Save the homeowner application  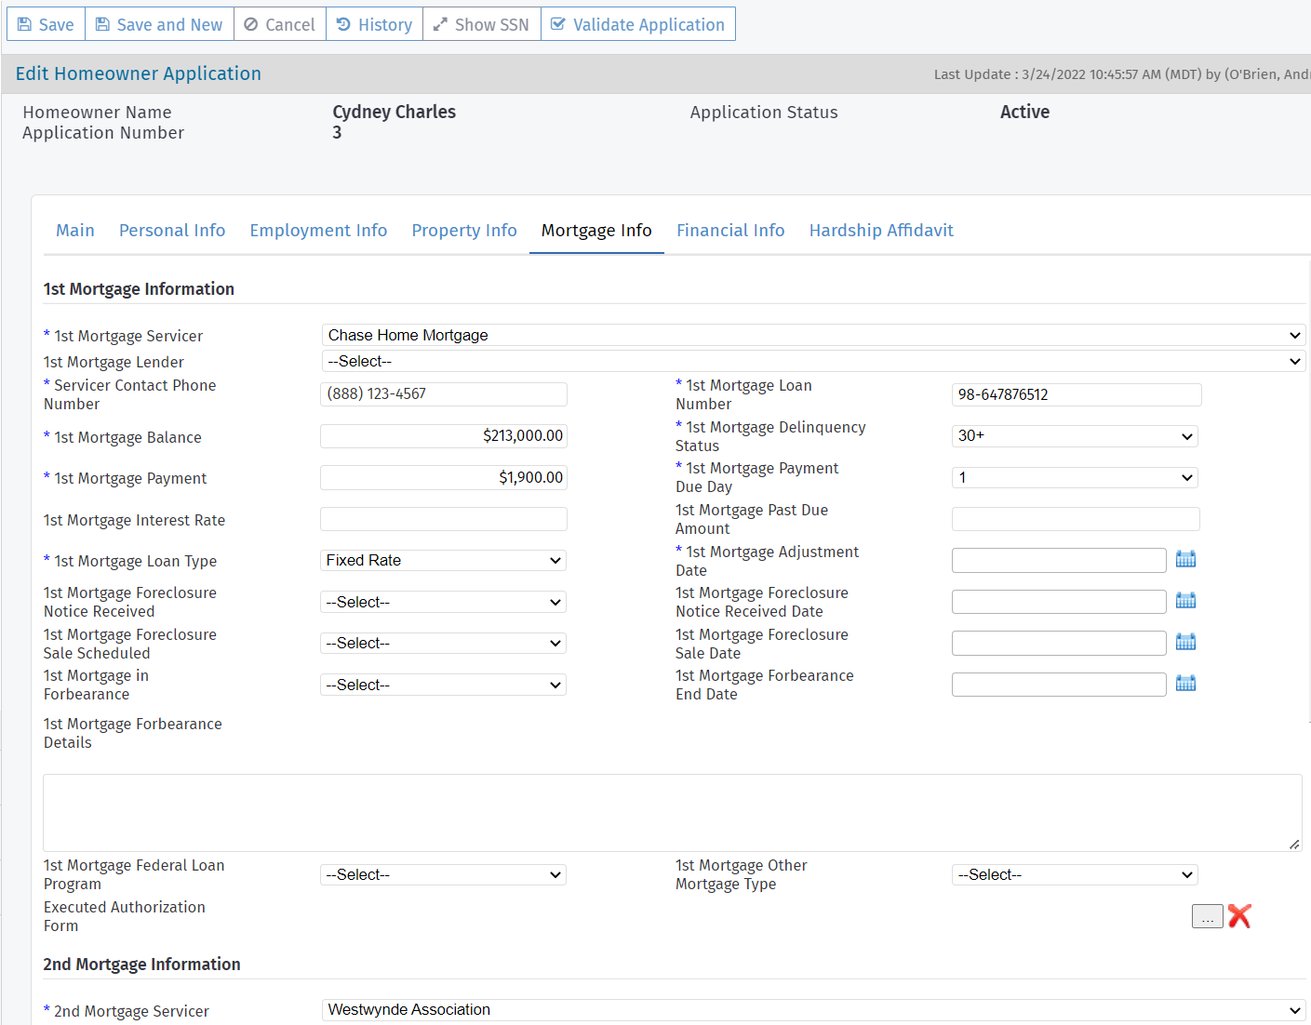click(46, 24)
